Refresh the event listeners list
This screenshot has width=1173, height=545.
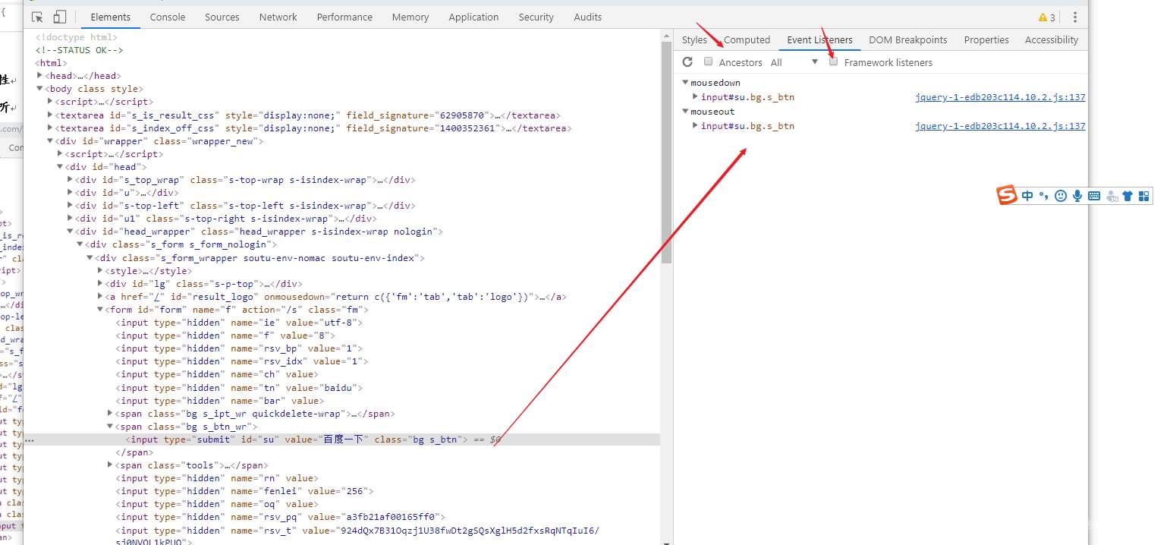pos(687,62)
